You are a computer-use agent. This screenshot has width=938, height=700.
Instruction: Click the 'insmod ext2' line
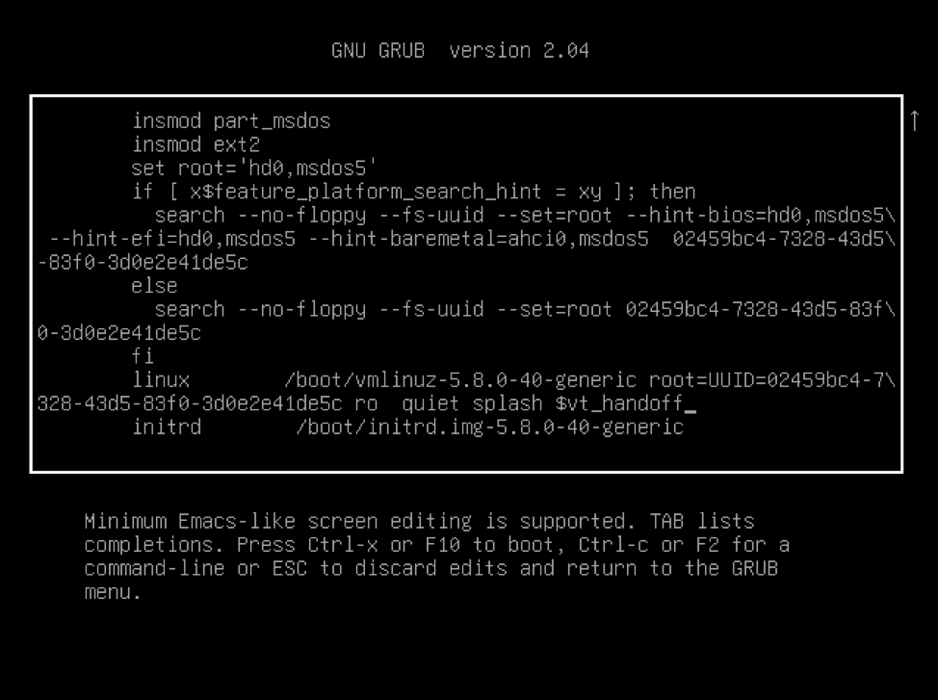[195, 144]
